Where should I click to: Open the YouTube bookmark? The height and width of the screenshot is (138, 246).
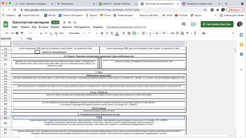181,15
